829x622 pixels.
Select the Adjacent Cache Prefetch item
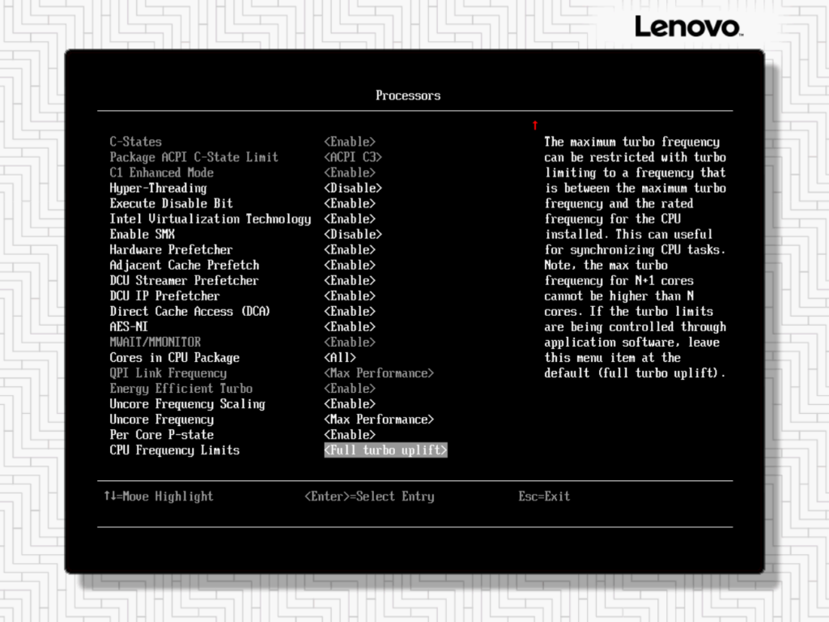185,265
